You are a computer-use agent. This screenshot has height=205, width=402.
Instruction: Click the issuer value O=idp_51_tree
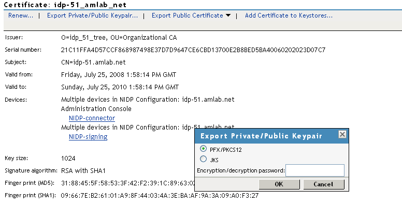(119, 38)
